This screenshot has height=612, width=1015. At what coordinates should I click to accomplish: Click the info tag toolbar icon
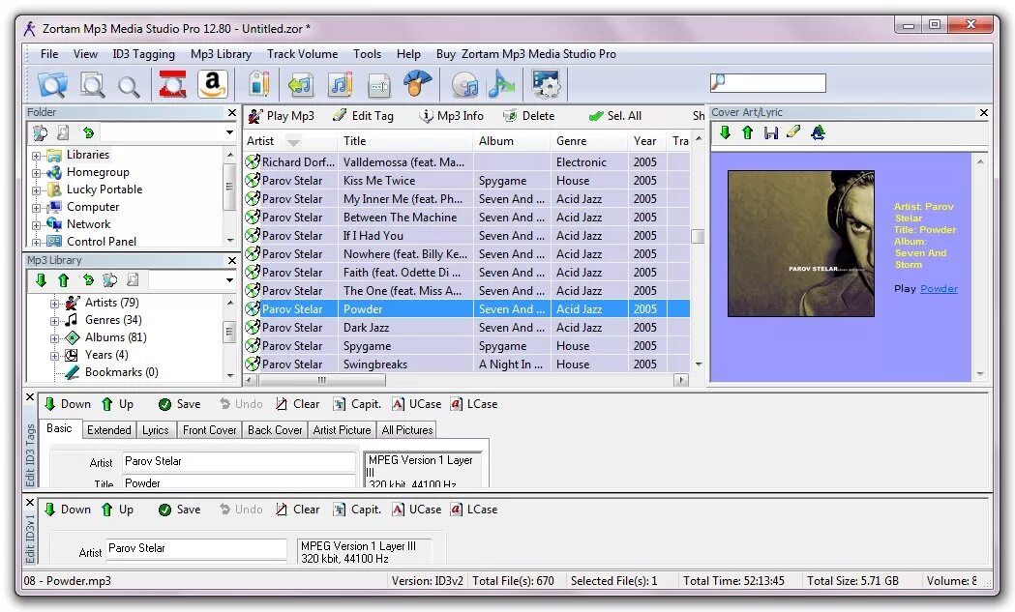pos(259,84)
